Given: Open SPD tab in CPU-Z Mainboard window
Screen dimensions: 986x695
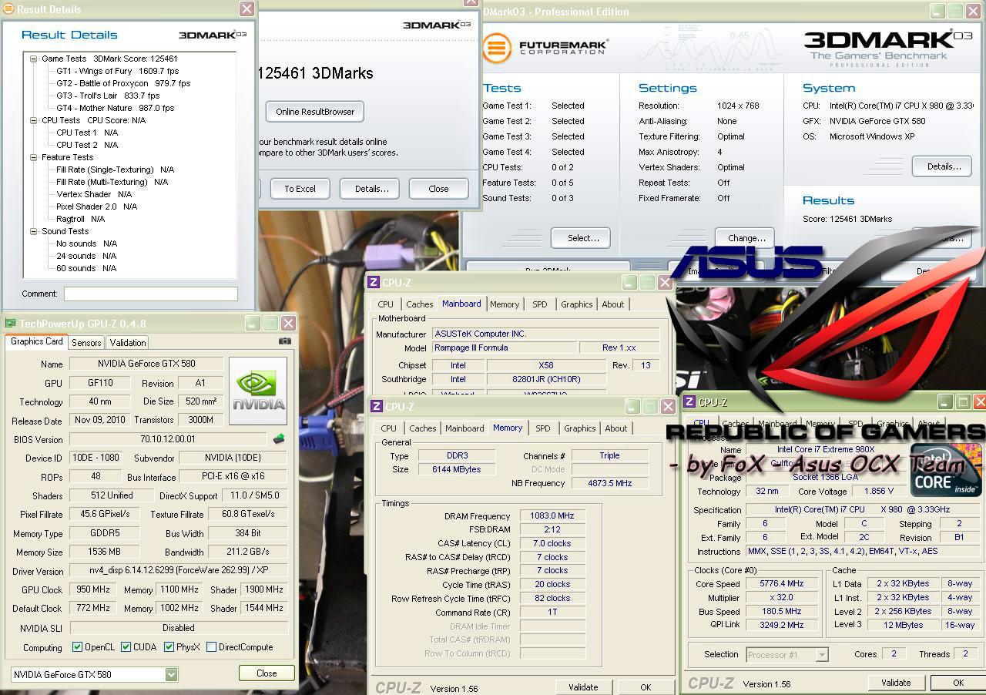Looking at the screenshot, I should [540, 304].
